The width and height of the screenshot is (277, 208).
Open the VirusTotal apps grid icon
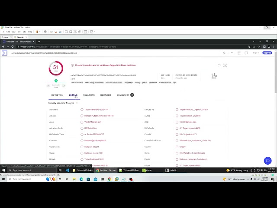[x=239, y=53]
